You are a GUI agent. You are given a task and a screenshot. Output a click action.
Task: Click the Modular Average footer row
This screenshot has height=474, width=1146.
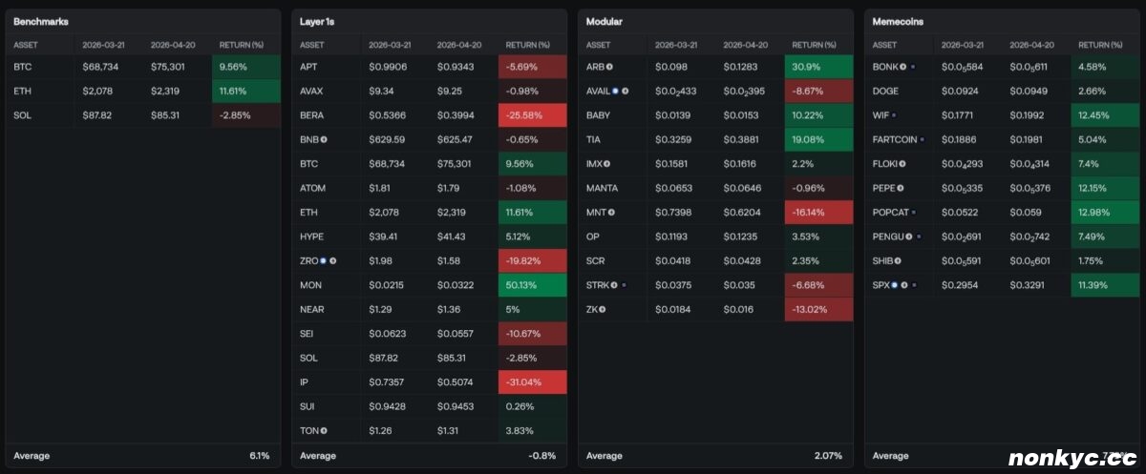pyautogui.click(x=714, y=456)
